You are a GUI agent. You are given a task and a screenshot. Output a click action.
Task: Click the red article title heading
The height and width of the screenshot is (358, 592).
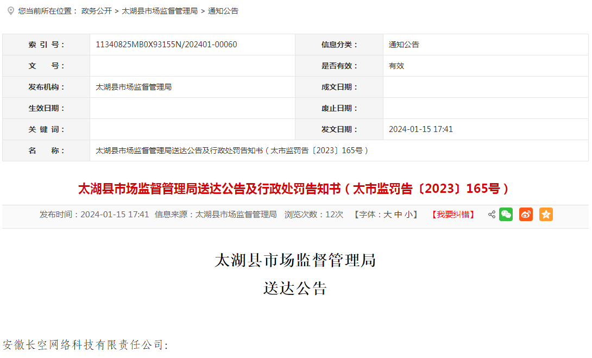295,189
